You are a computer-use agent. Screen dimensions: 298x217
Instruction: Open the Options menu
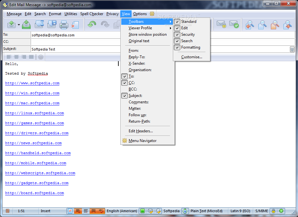pos(140,14)
